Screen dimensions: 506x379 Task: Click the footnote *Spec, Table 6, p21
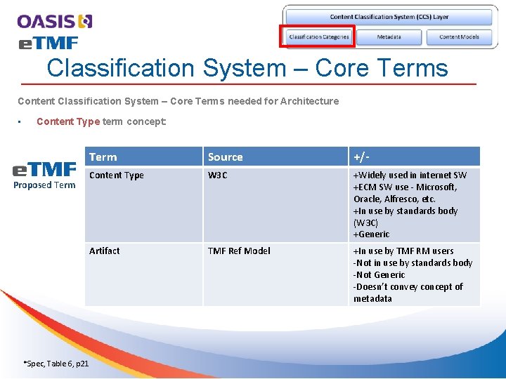pos(56,364)
